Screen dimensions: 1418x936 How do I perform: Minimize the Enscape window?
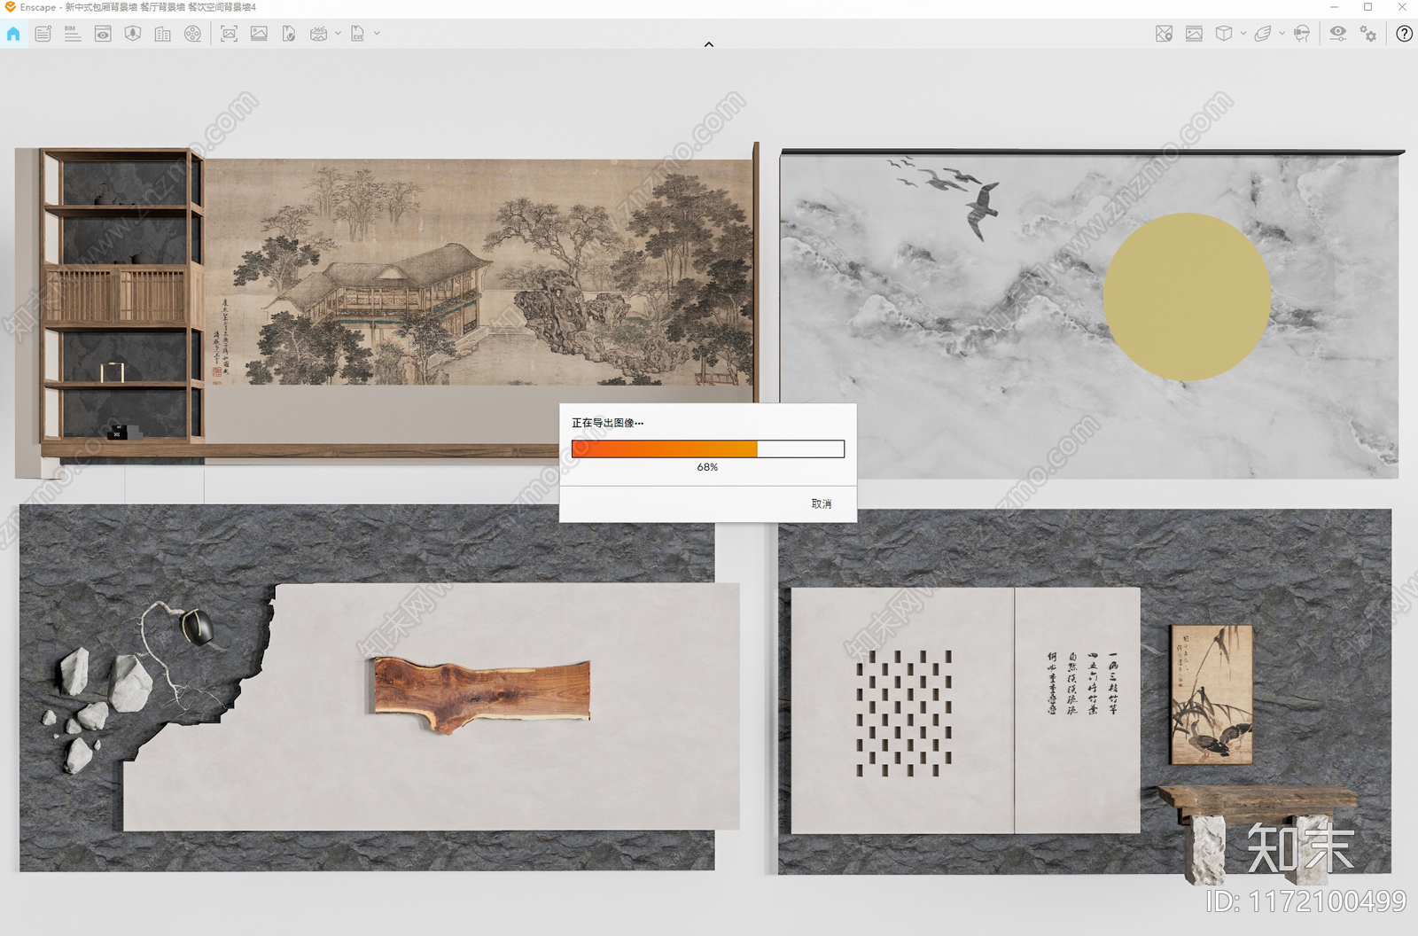pos(1334,7)
